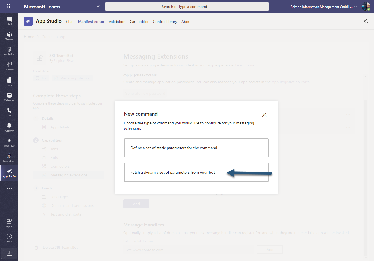The height and width of the screenshot is (261, 374).
Task: Open the Planner app
Action: [9, 66]
